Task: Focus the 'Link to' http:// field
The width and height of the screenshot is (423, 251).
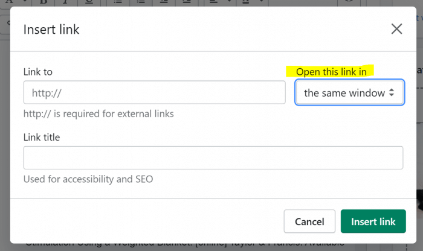Action: pos(154,92)
